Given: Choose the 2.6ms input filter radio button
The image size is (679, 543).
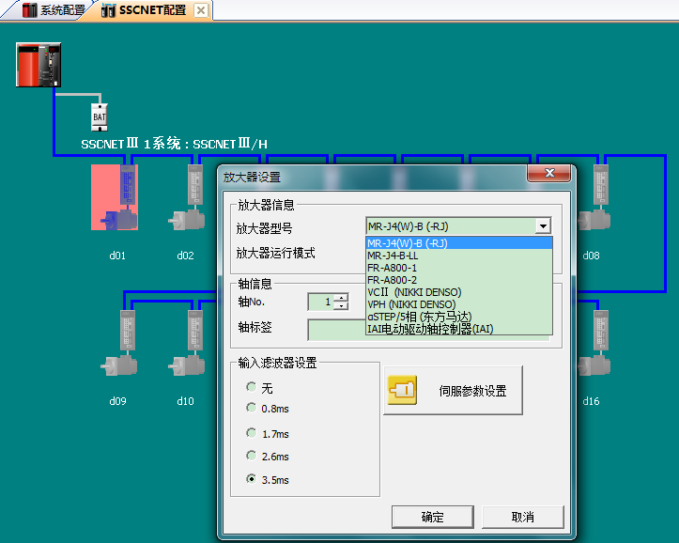Looking at the screenshot, I should click(x=251, y=456).
